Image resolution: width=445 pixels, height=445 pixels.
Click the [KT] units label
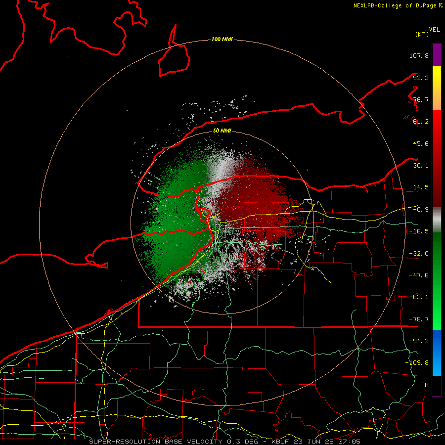pos(422,34)
